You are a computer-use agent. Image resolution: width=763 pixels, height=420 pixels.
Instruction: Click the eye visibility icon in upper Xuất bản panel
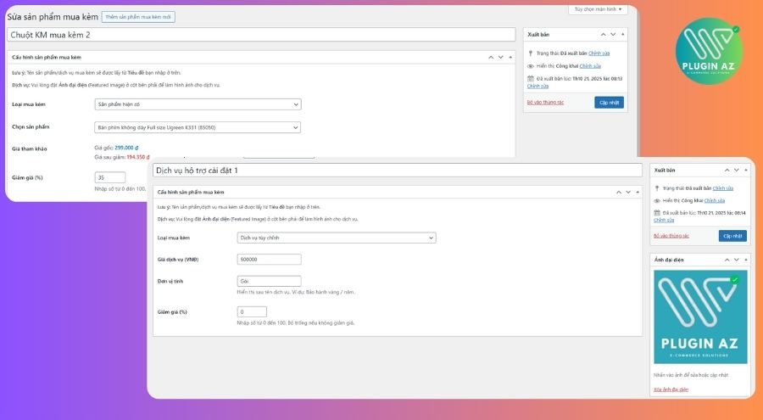tap(530, 65)
